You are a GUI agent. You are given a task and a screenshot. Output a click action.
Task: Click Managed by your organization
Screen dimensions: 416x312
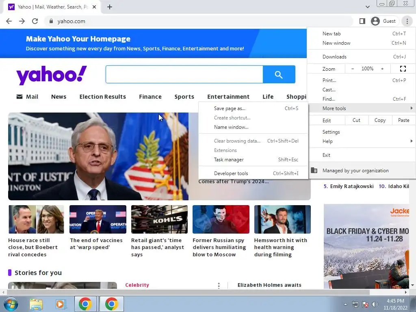click(361, 171)
